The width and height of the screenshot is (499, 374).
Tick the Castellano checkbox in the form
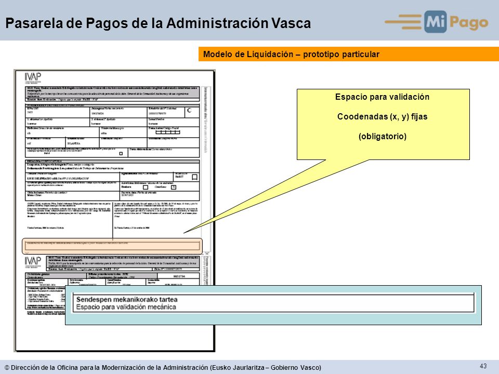tap(174, 187)
